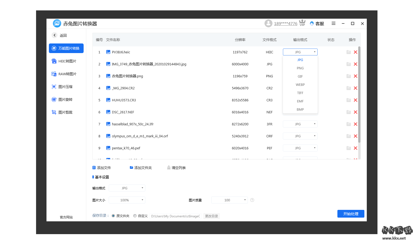
Task: Open folder icon for HUHU3573.CR3 row
Action: tap(349, 100)
